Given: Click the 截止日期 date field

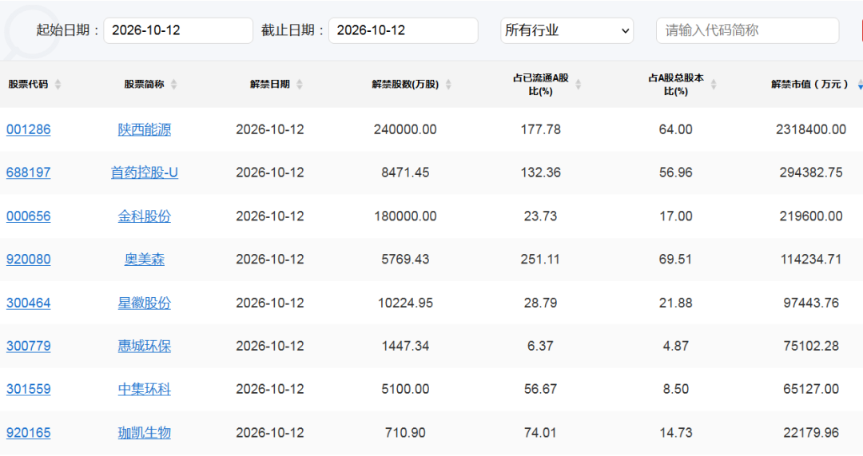Looking at the screenshot, I should pyautogui.click(x=404, y=30).
